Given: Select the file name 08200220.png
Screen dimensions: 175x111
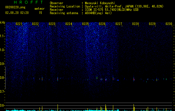Looking at the screenshot, I should 15,7.
